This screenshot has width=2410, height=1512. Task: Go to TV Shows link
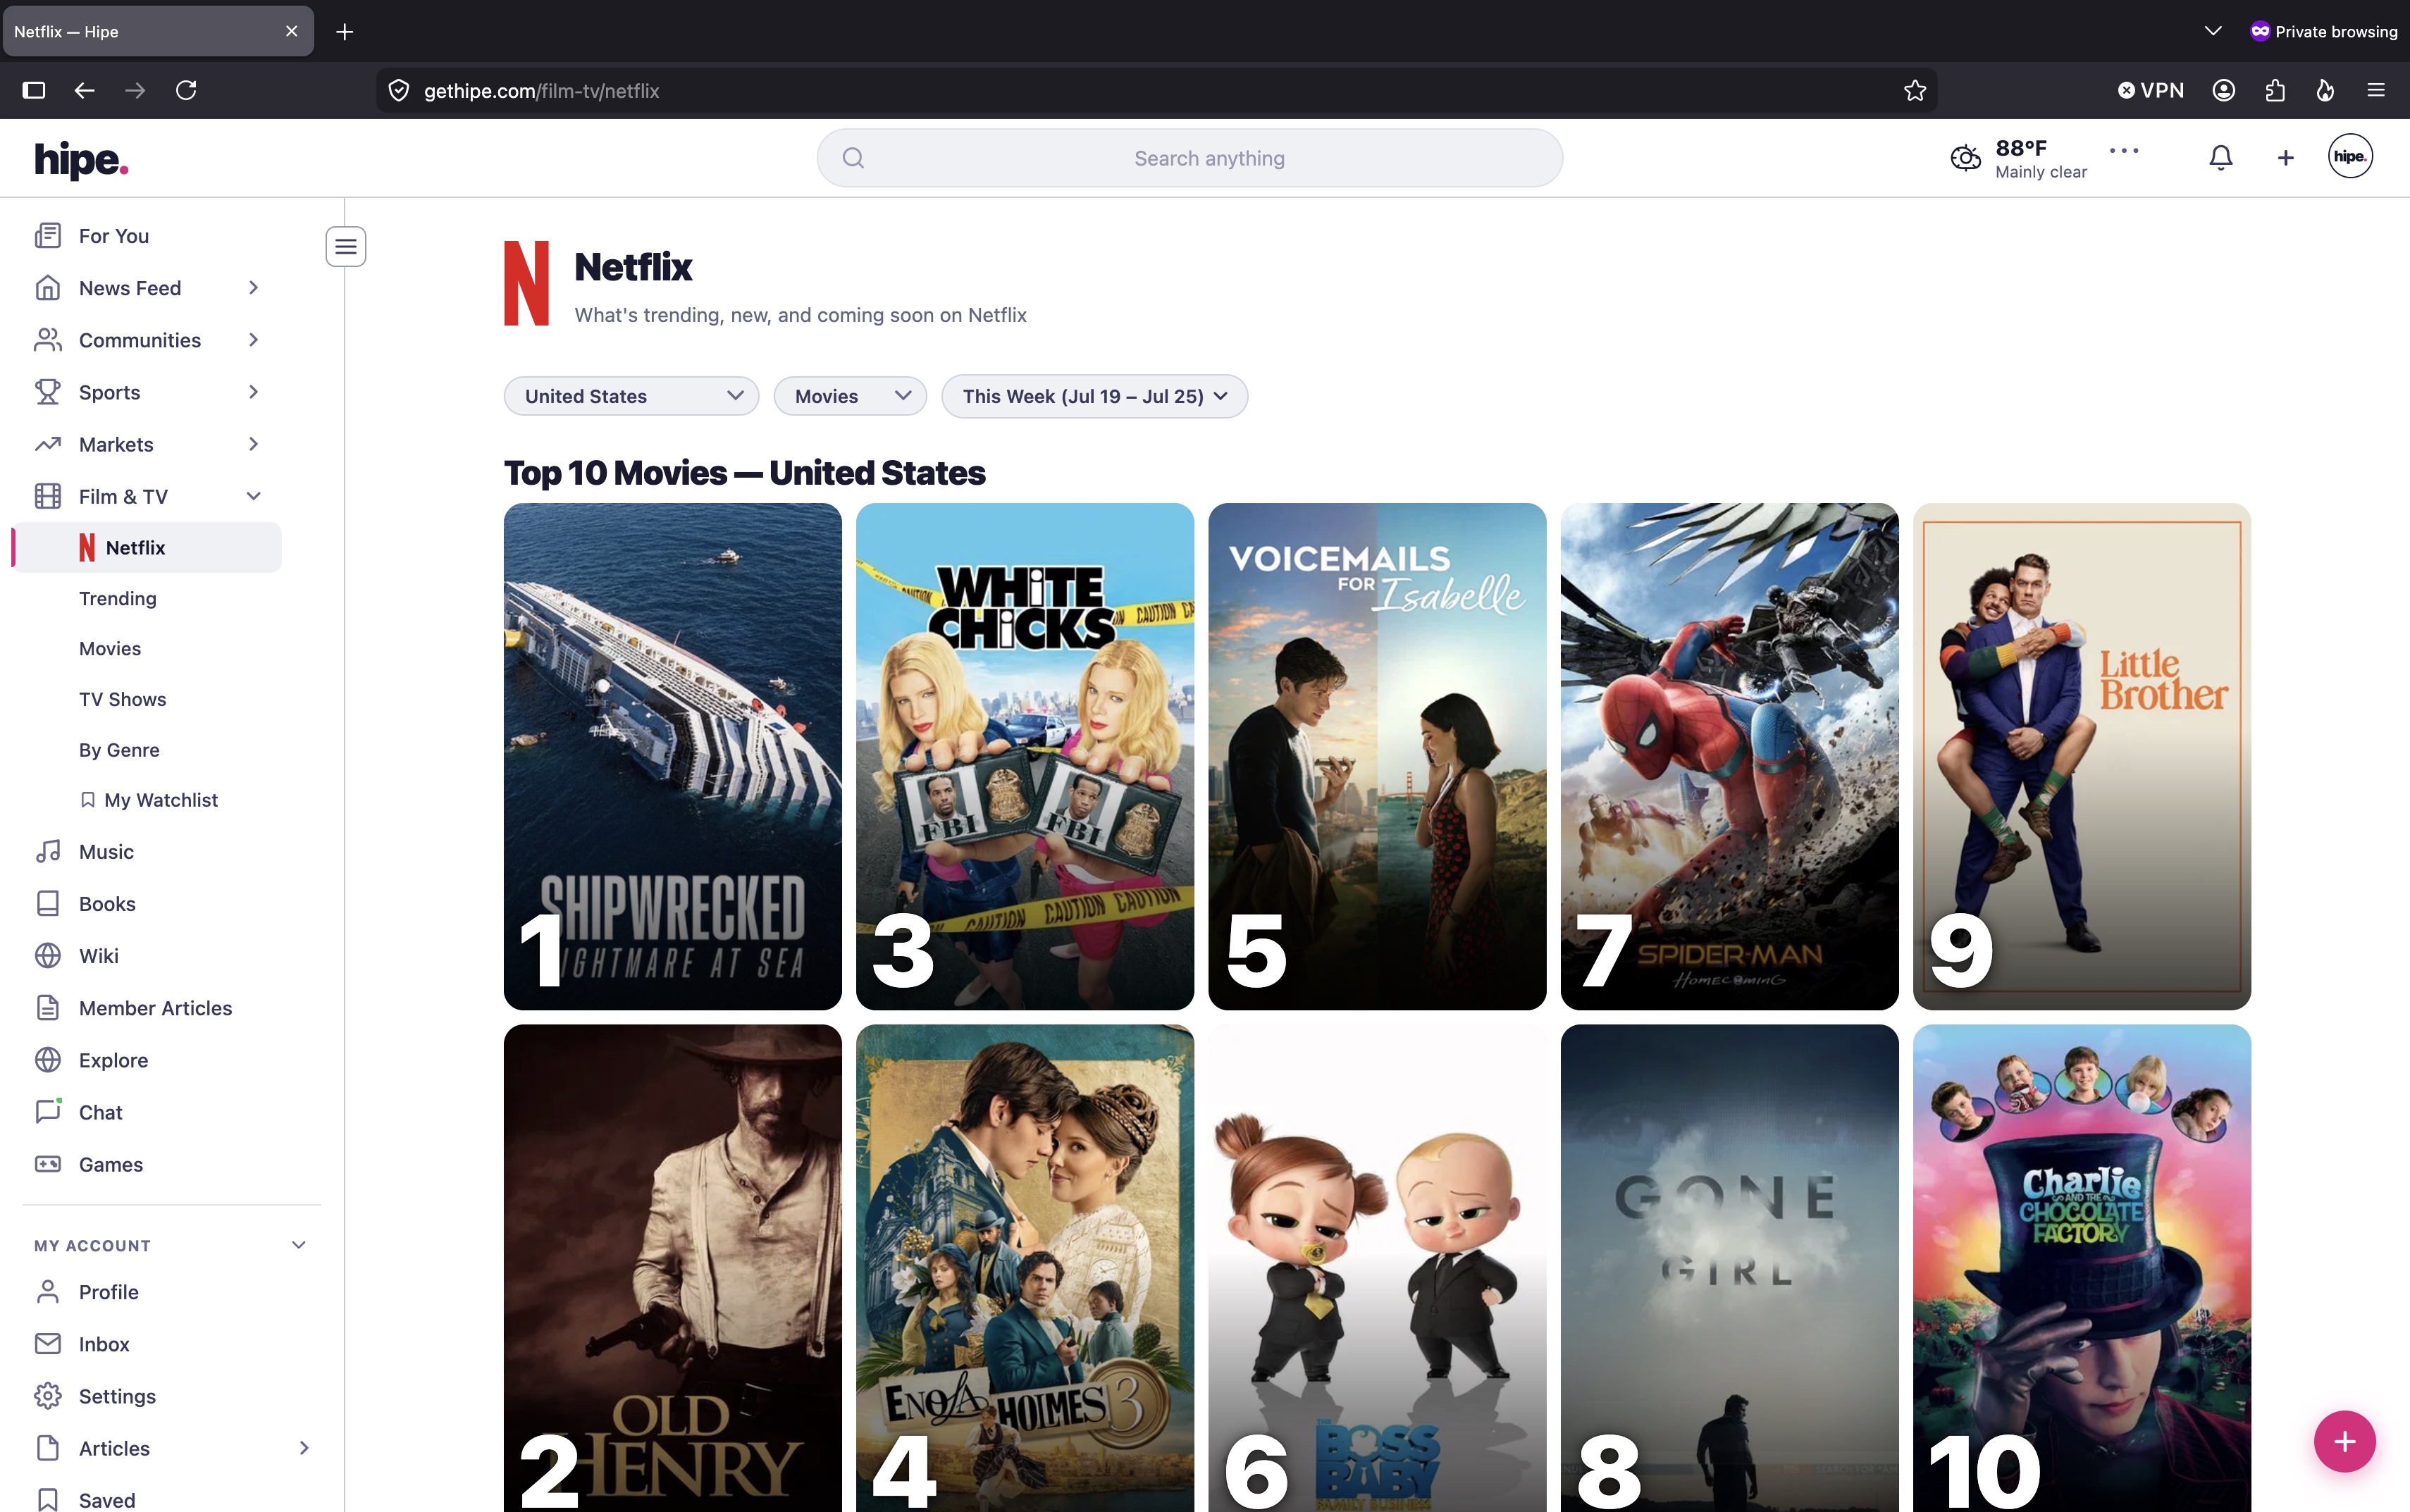[123, 699]
